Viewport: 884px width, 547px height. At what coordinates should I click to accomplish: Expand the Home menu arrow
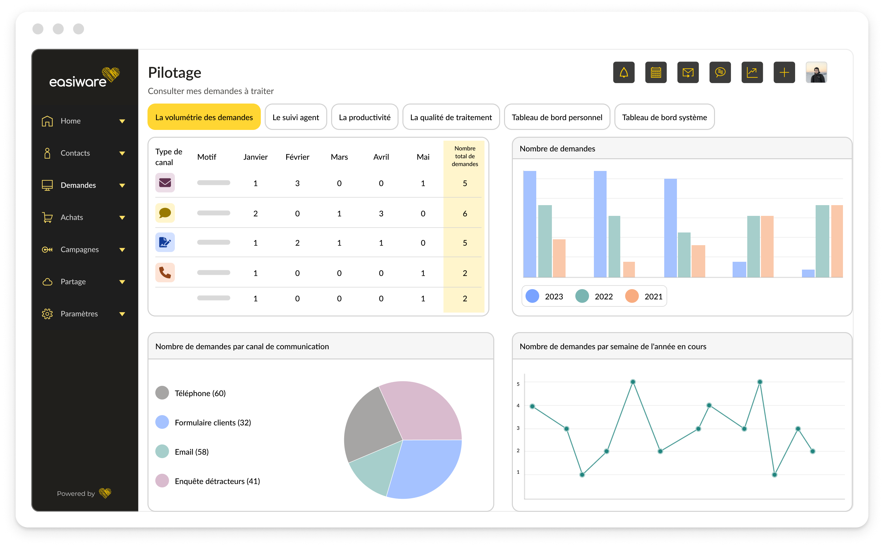pyautogui.click(x=122, y=121)
